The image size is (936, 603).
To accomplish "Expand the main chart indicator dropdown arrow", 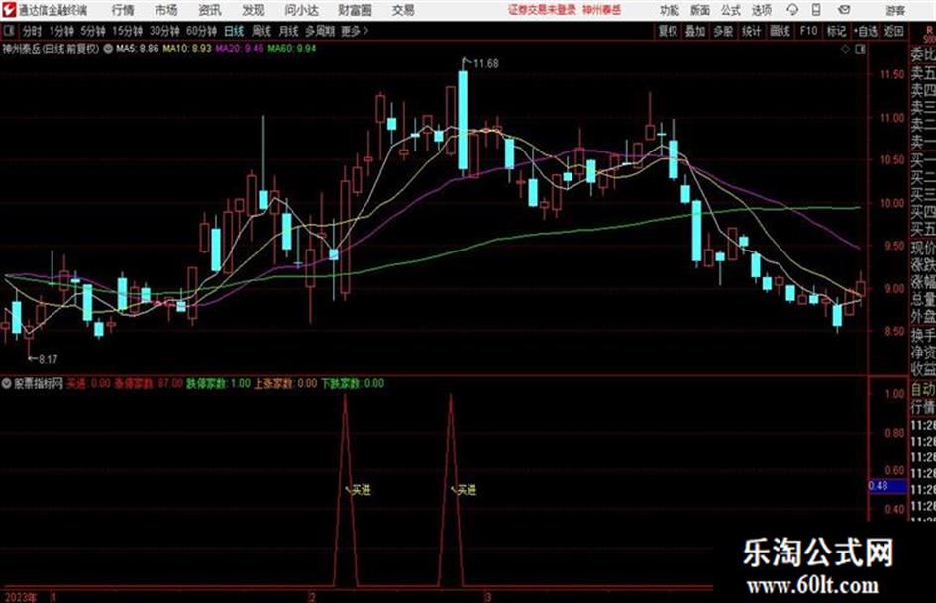I will click(x=108, y=49).
